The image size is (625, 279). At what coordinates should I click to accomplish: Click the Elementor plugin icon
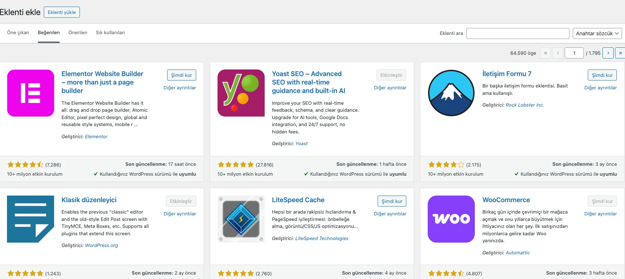tap(31, 93)
